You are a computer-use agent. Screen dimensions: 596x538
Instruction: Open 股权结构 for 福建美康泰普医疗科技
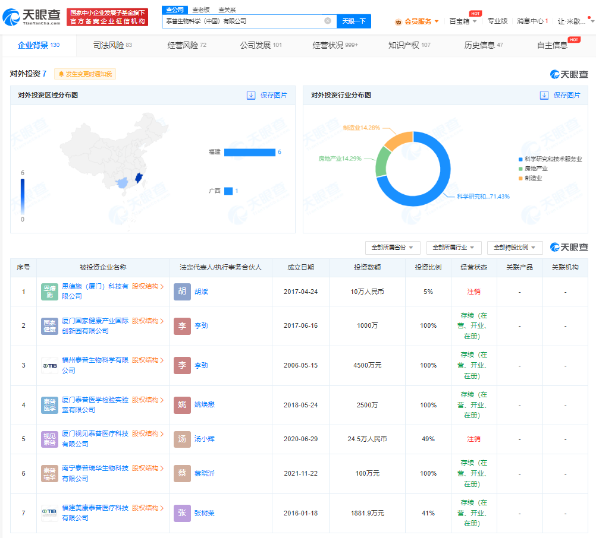(x=148, y=508)
